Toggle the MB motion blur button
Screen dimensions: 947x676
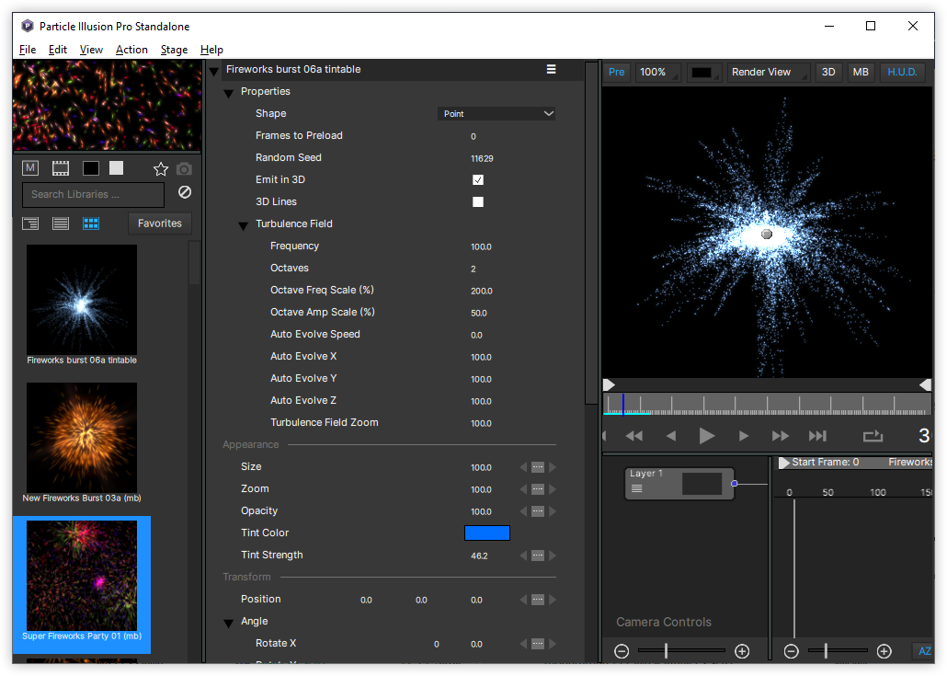coord(861,72)
